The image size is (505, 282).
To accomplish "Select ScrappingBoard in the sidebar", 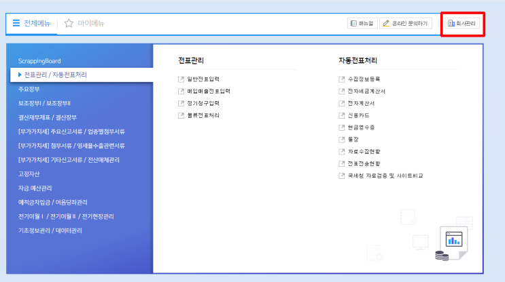I will (x=39, y=61).
